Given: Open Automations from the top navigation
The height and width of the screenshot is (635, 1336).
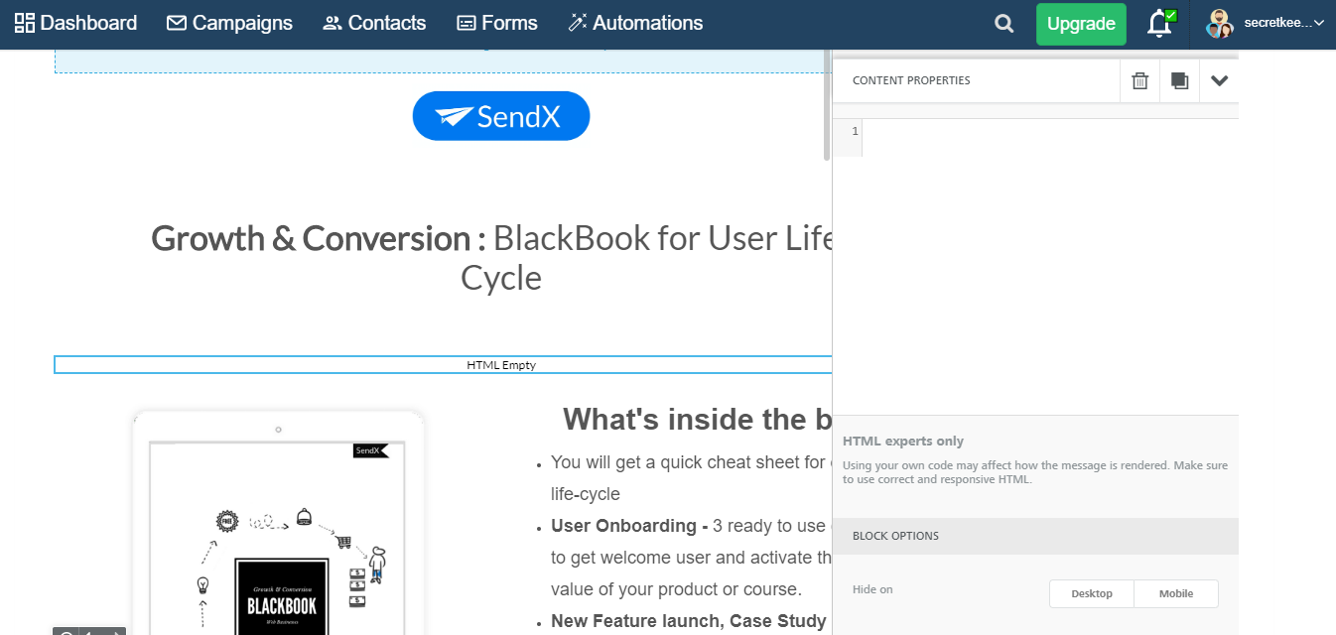Looking at the screenshot, I should [635, 23].
